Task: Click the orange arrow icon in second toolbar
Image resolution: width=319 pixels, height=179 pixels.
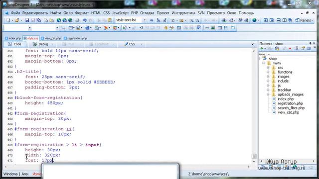Action: (x=106, y=28)
